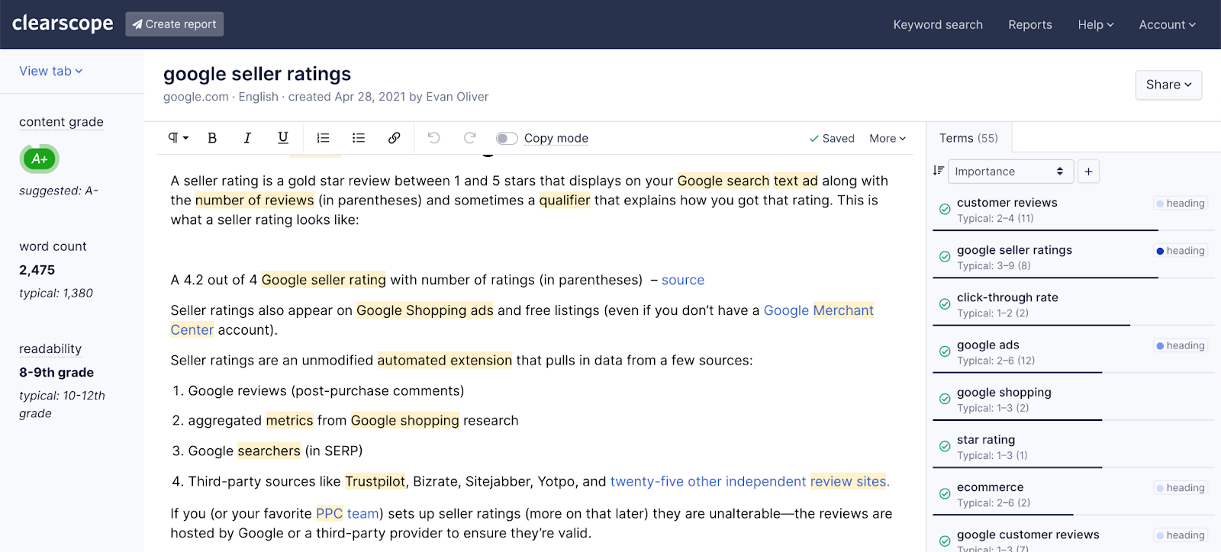Toggle Copy mode switch
The height and width of the screenshot is (552, 1221).
(x=507, y=138)
